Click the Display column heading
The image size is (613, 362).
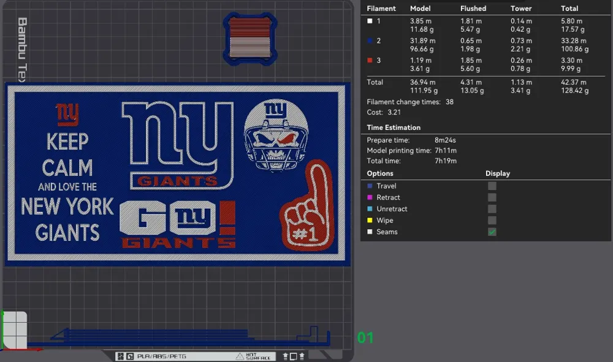point(498,173)
